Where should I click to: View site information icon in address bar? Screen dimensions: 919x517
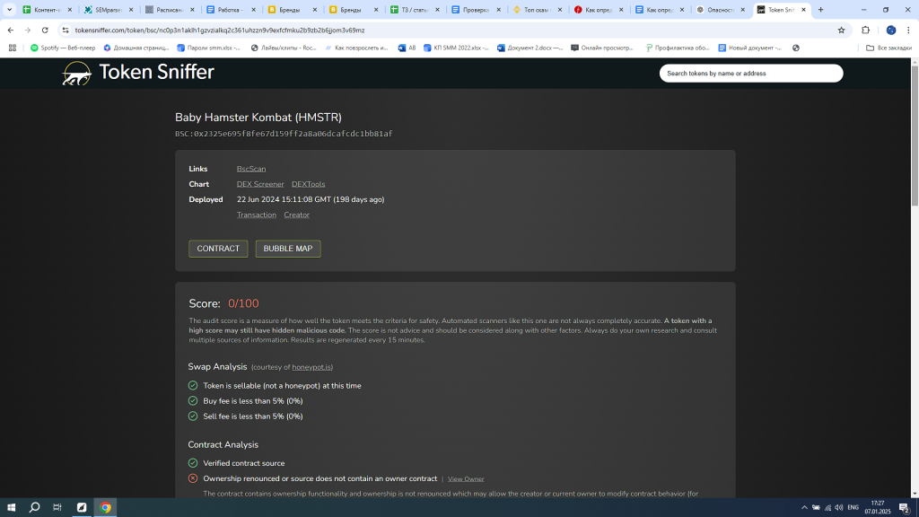(65, 30)
